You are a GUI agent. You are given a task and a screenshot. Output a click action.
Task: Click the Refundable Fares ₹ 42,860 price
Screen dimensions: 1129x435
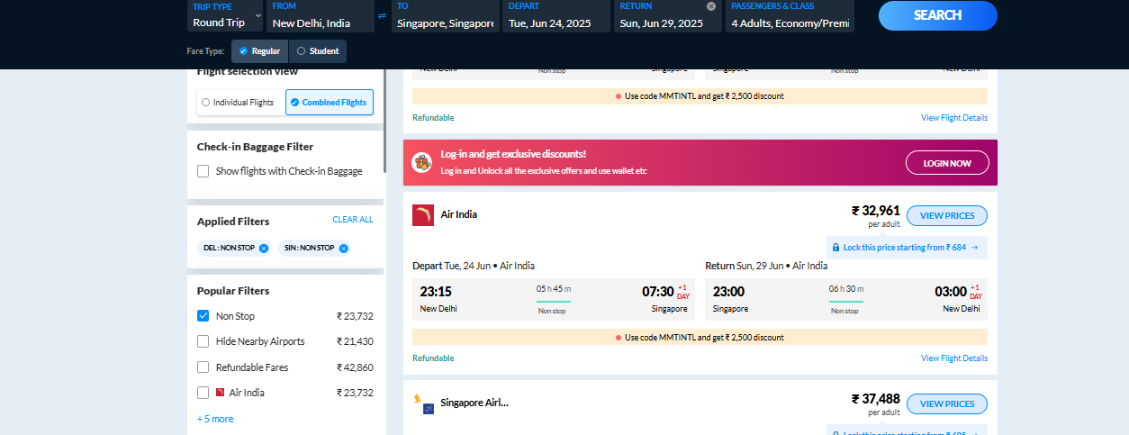(x=355, y=367)
